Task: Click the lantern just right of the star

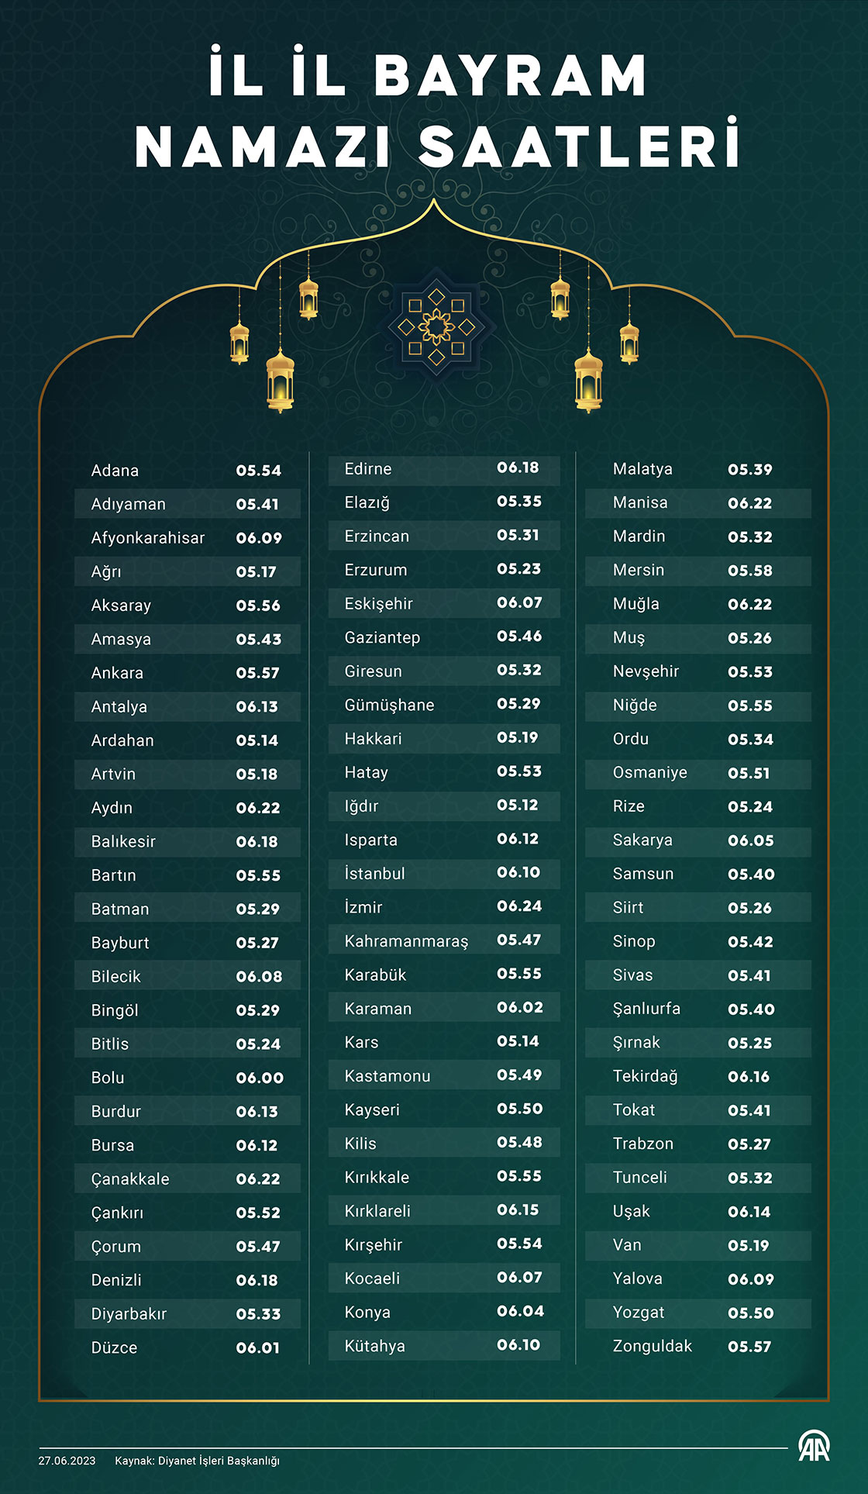Action: (x=560, y=298)
